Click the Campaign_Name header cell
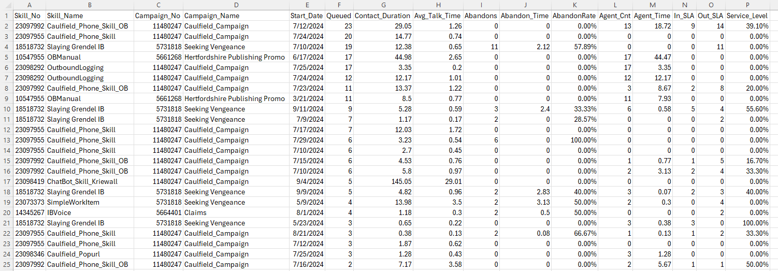 point(236,16)
